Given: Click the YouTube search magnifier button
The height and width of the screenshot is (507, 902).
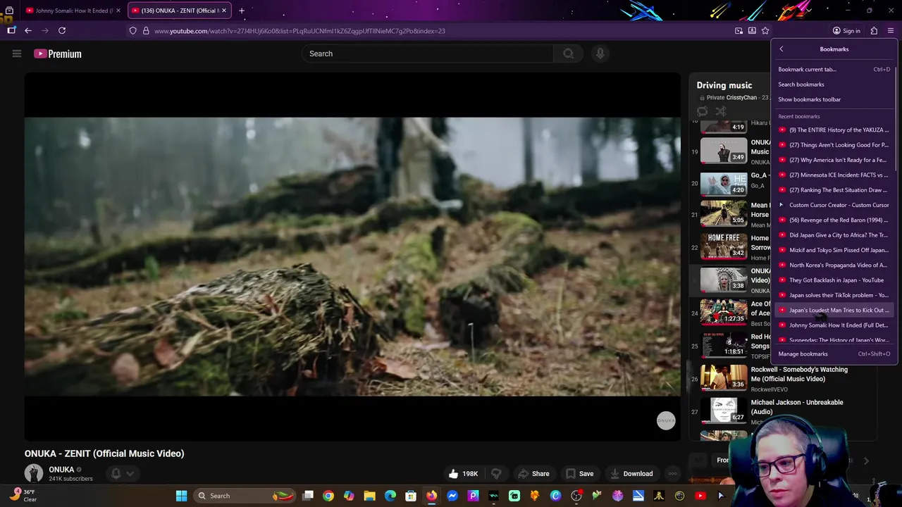Looking at the screenshot, I should pos(568,54).
